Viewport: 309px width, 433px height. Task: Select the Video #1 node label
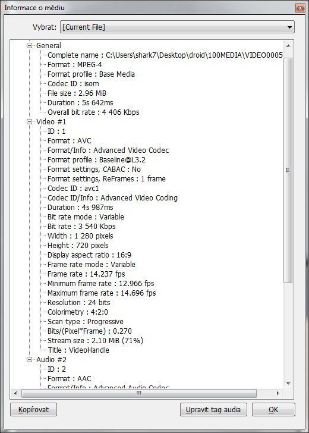51,122
